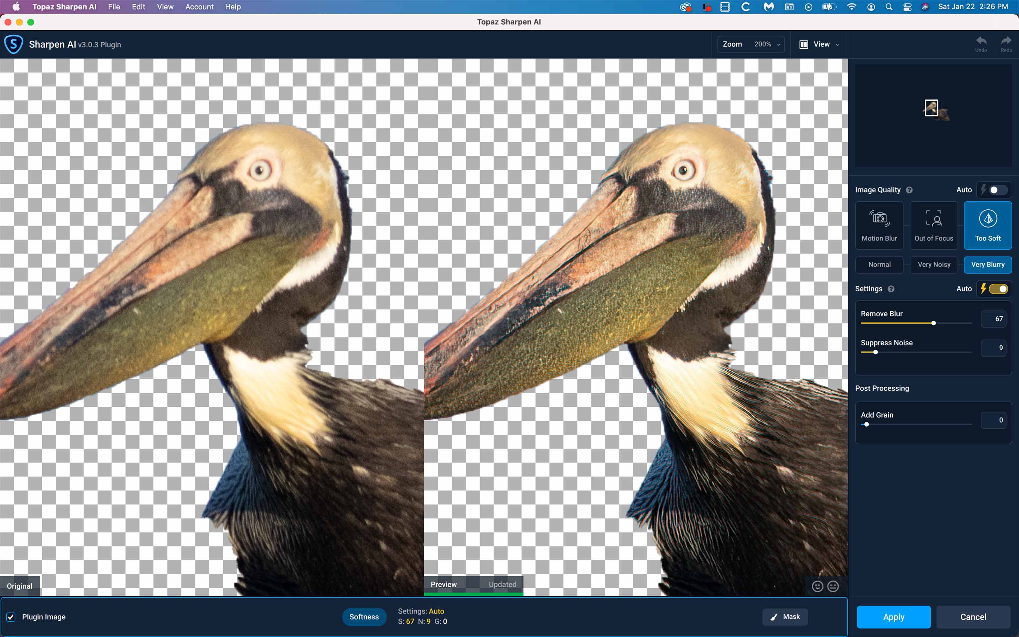Adjust the Suppress Noise slider
1019x637 pixels.
[875, 352]
